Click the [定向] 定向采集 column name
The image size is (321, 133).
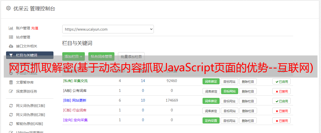tap(75, 120)
